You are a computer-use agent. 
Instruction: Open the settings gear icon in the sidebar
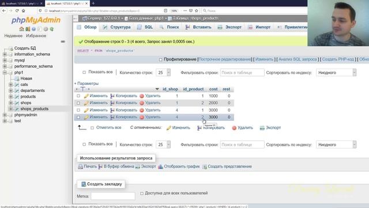coord(46,29)
